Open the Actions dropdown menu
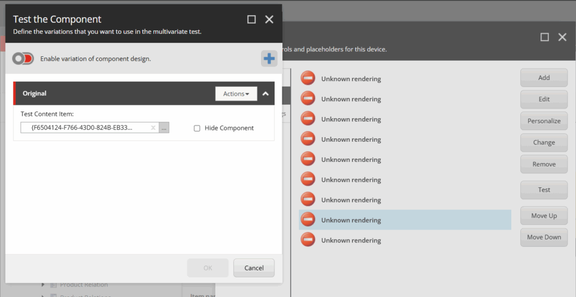Screen dimensions: 576x297 (236, 94)
